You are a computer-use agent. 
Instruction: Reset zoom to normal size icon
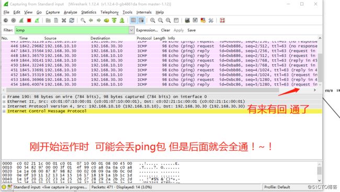pyautogui.click(x=168, y=20)
